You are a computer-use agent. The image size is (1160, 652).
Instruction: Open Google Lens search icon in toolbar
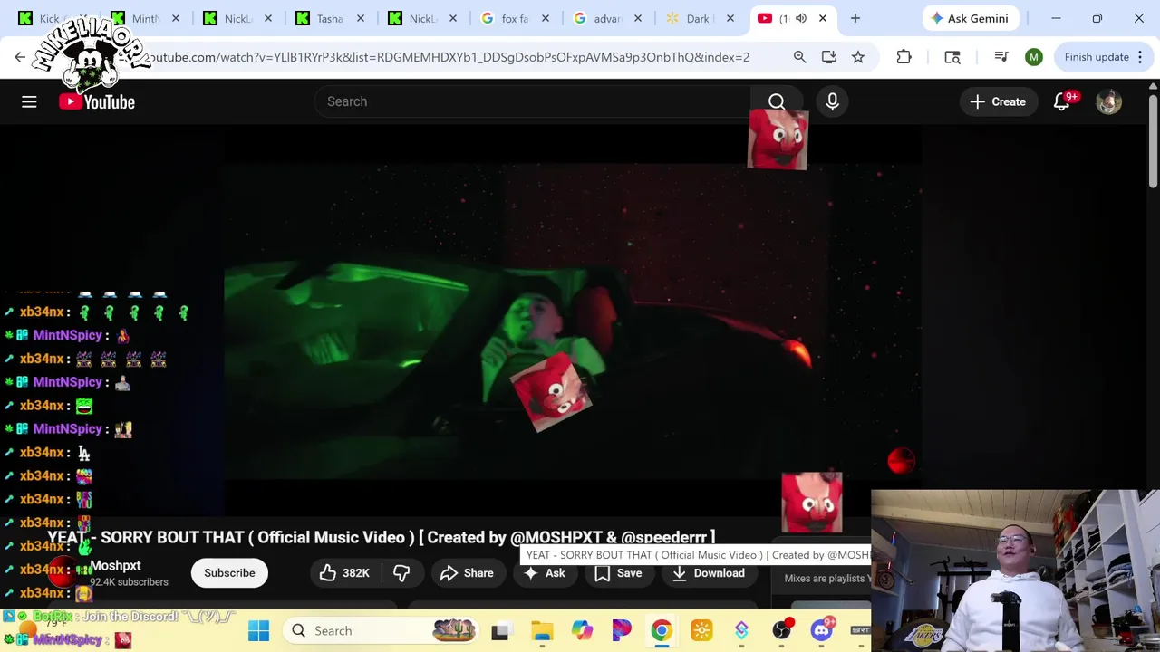[952, 57]
